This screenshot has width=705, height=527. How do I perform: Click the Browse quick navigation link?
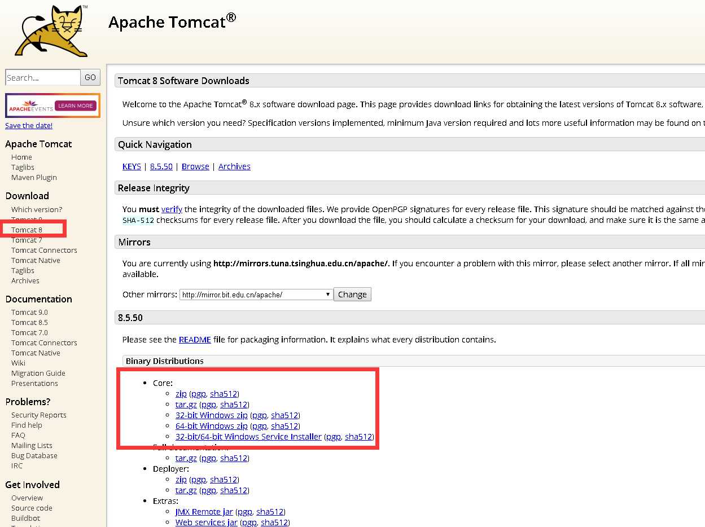point(195,166)
